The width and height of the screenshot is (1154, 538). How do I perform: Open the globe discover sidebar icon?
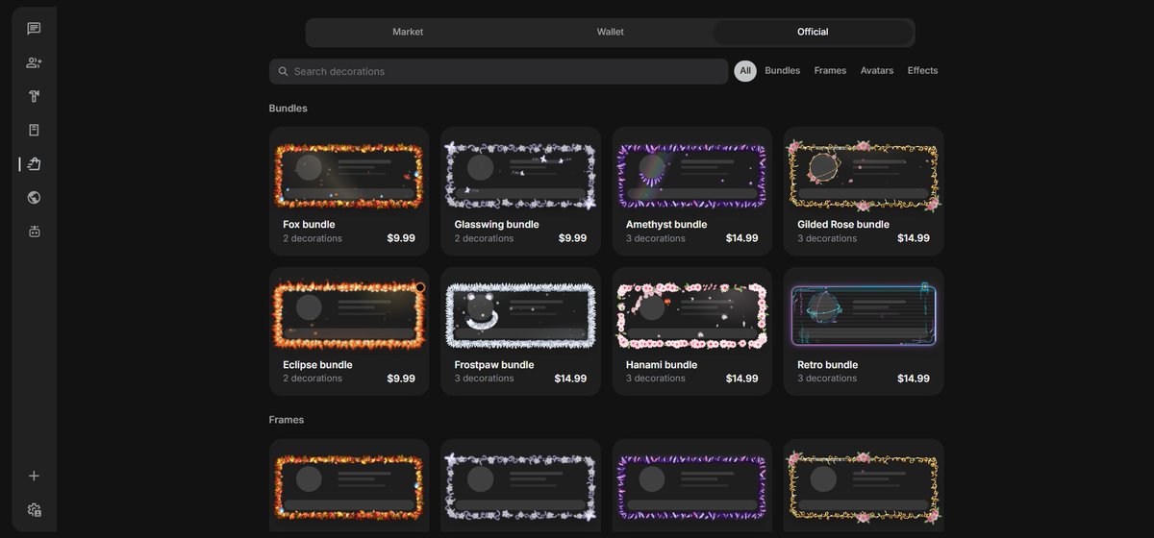tap(34, 198)
